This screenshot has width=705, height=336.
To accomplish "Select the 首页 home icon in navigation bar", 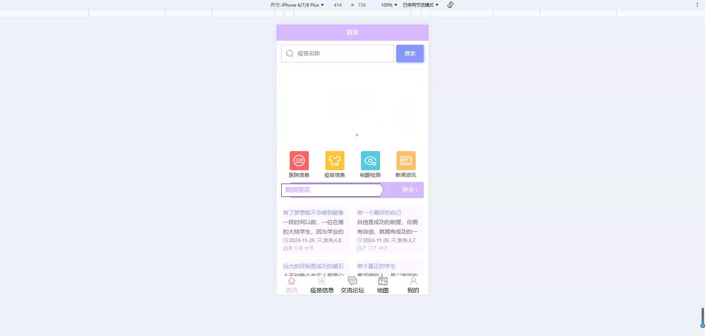I will point(291,281).
